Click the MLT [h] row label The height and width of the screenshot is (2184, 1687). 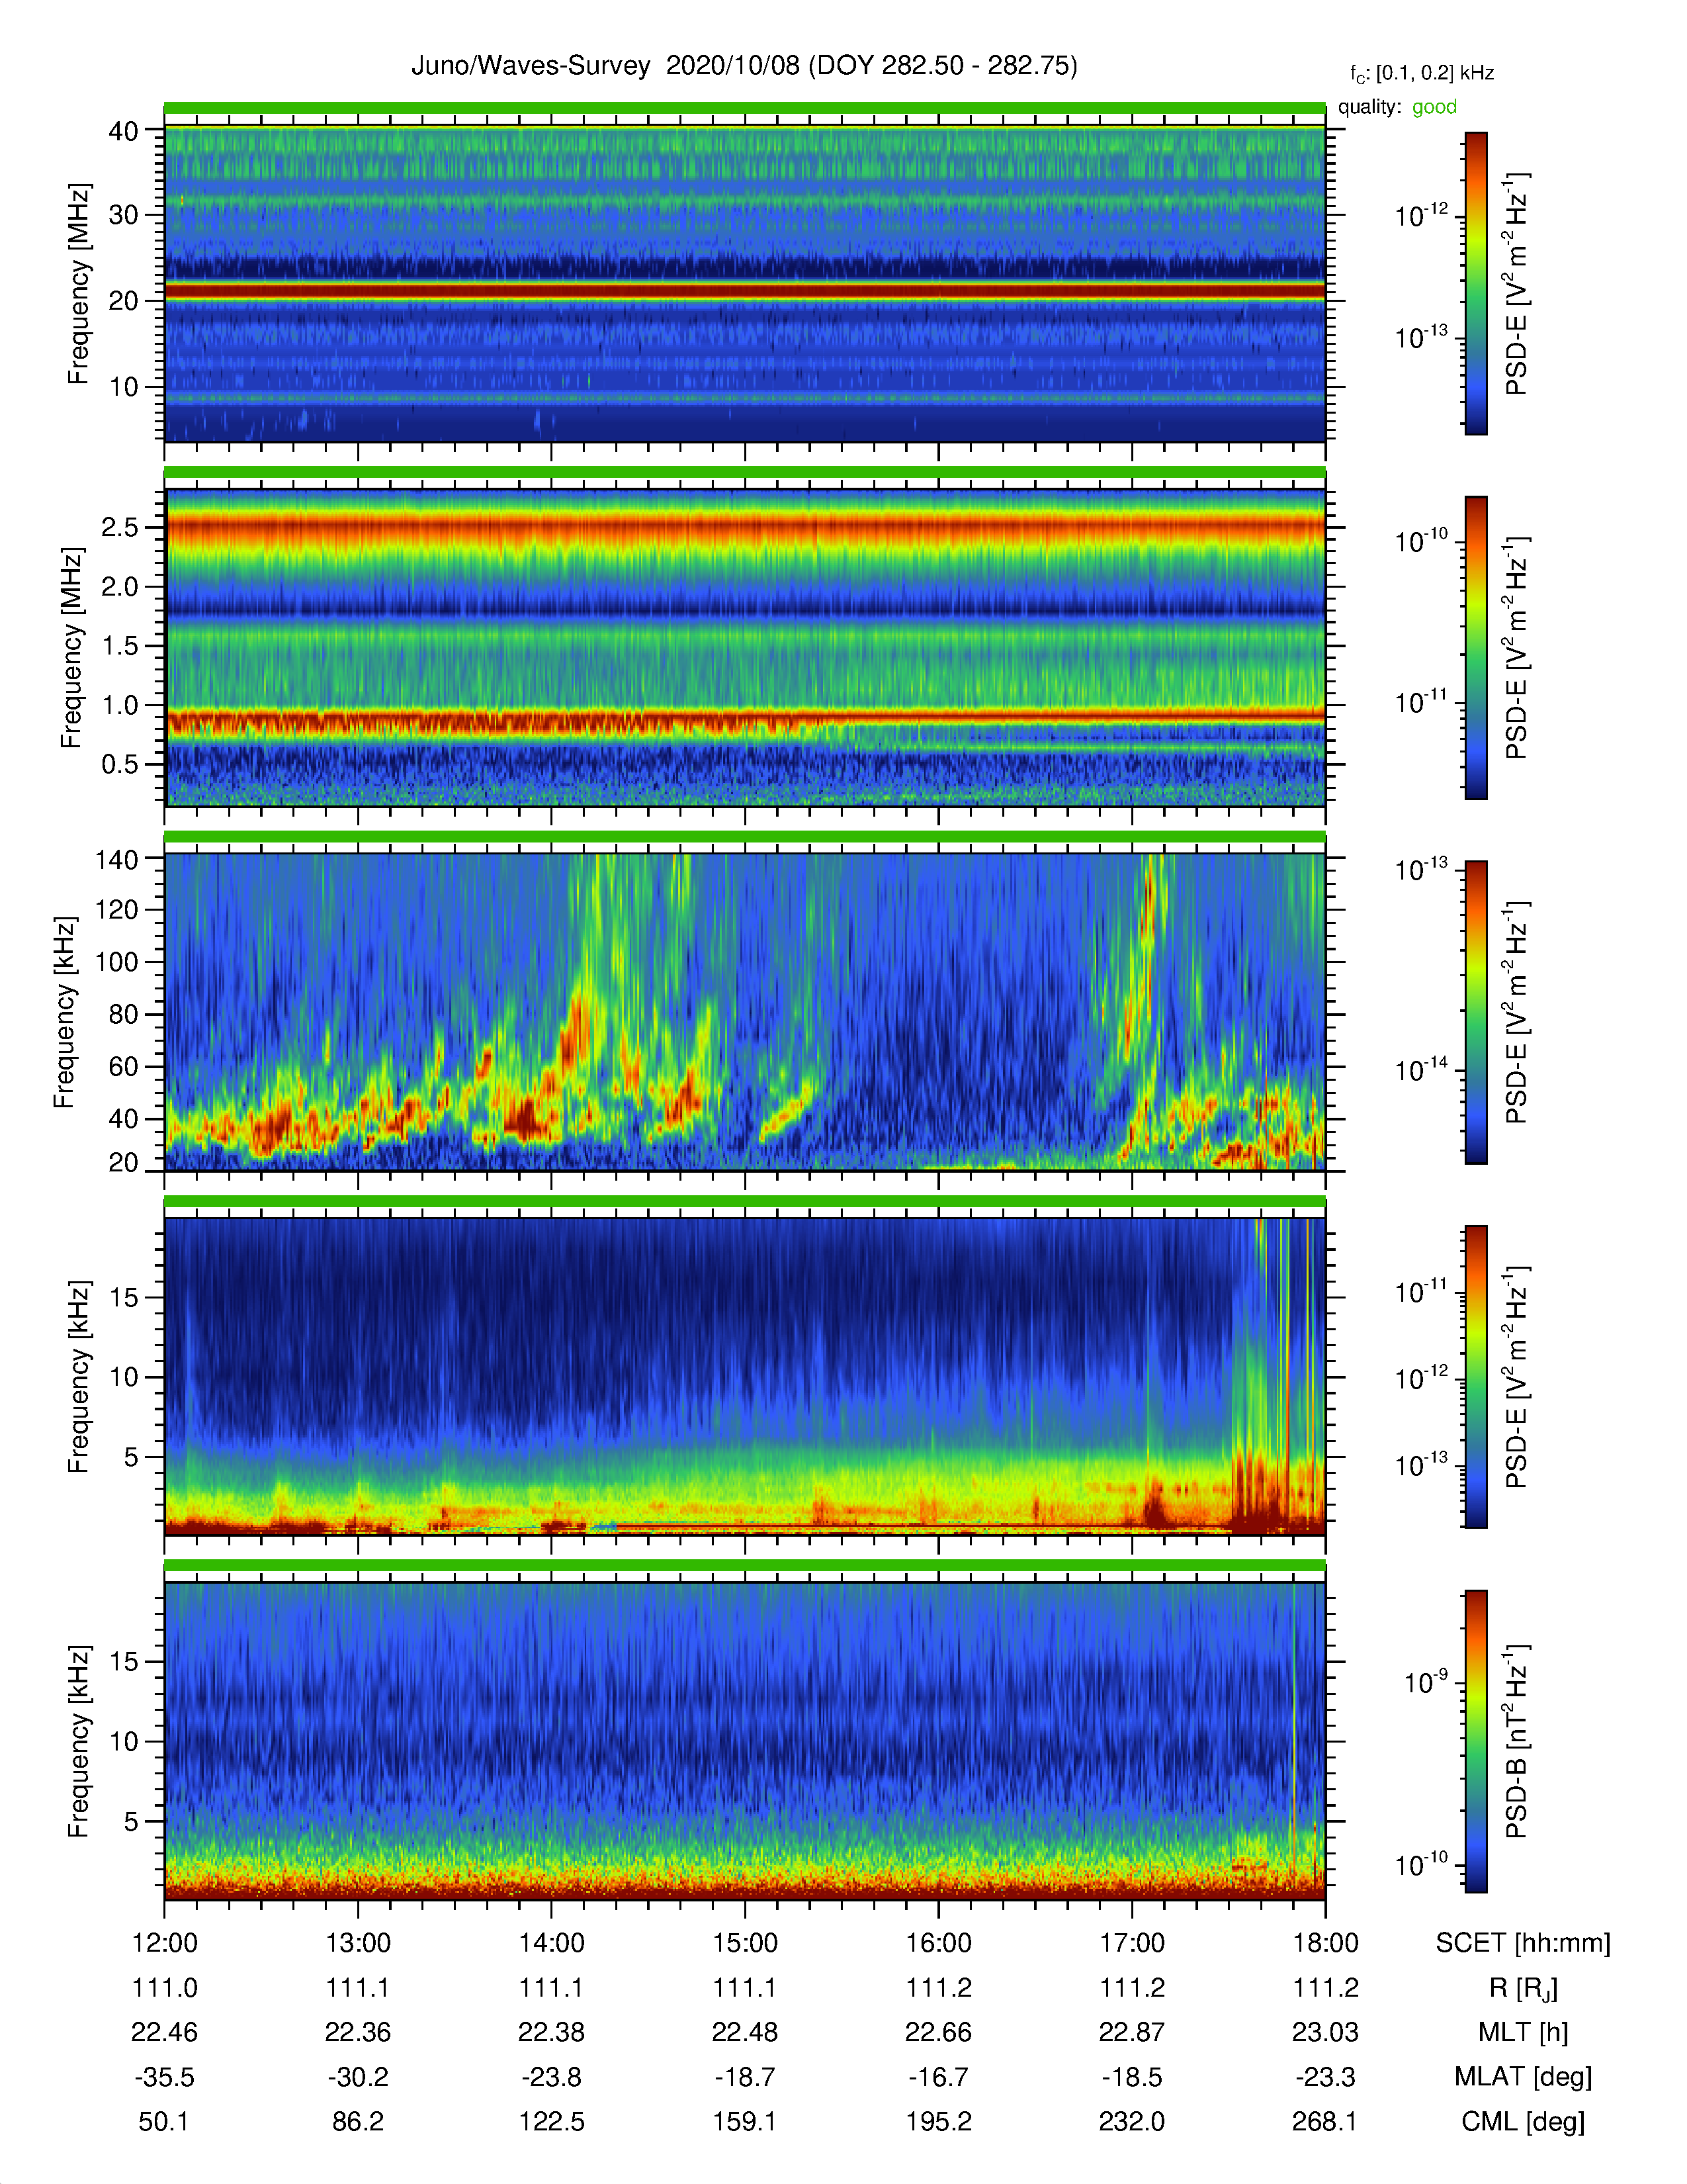(1523, 2032)
